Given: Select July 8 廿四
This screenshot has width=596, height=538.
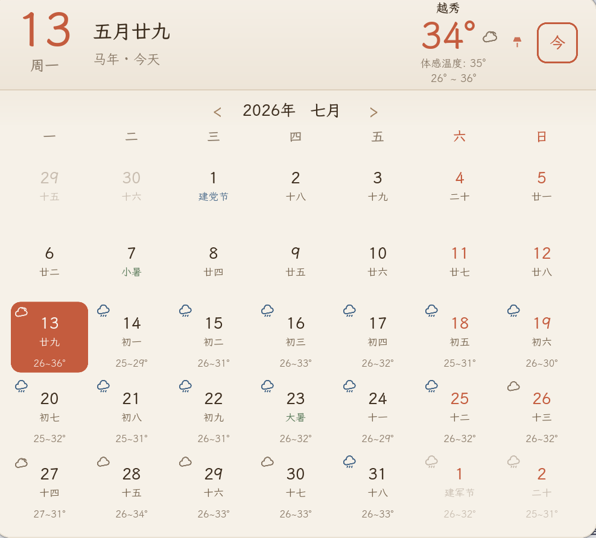Looking at the screenshot, I should pos(213,261).
